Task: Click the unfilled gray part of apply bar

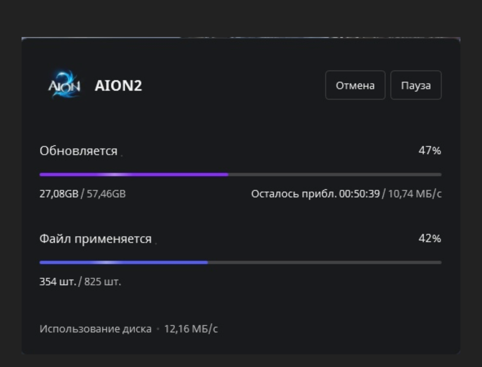Action: pyautogui.click(x=324, y=262)
